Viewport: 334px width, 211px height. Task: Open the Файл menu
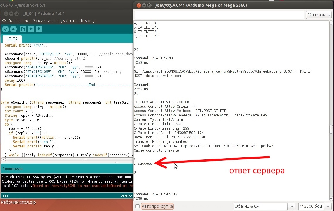point(8,21)
